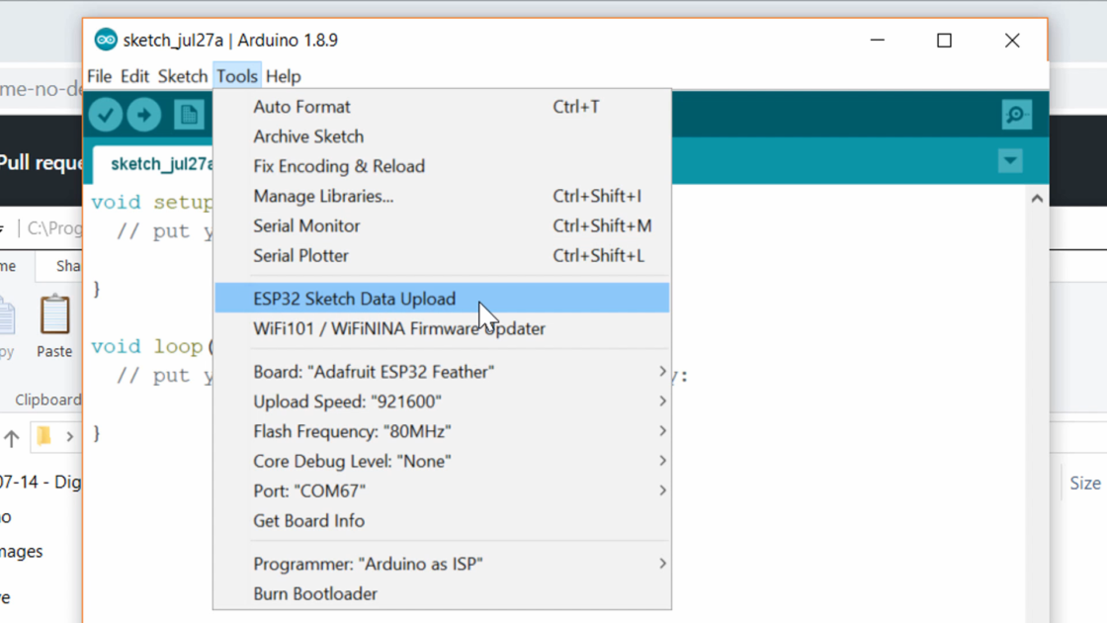Image resolution: width=1107 pixels, height=623 pixels.
Task: Open the tab dropdown arrow button
Action: click(1010, 161)
